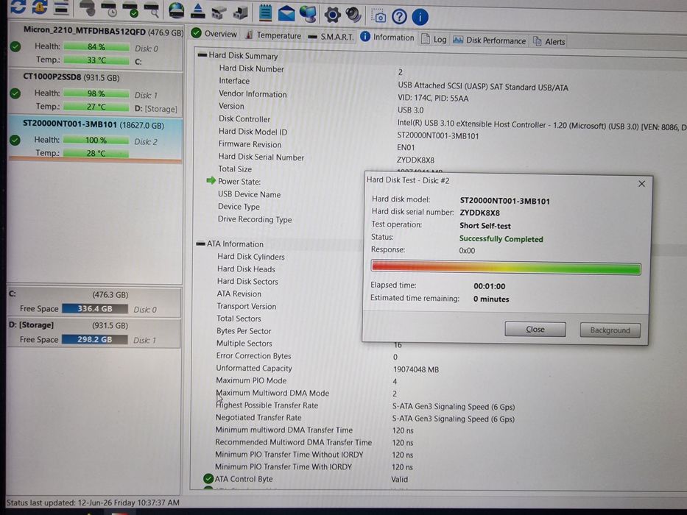Click the green check icon beside Micron health
The height and width of the screenshot is (515, 687).
point(15,46)
